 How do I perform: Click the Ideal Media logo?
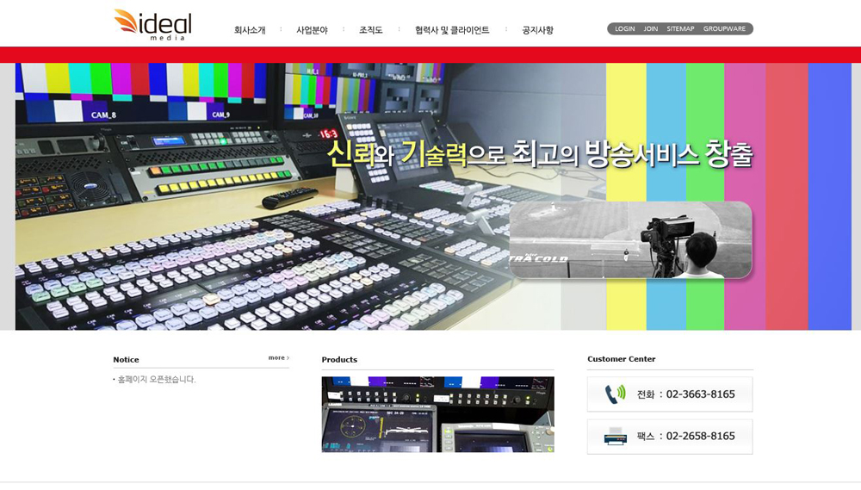pyautogui.click(x=152, y=25)
